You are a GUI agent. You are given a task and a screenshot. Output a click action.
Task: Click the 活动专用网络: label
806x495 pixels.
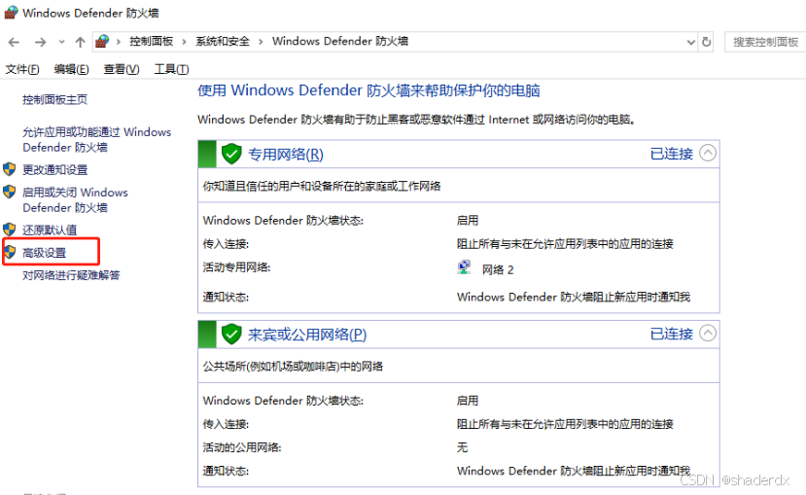[236, 267]
